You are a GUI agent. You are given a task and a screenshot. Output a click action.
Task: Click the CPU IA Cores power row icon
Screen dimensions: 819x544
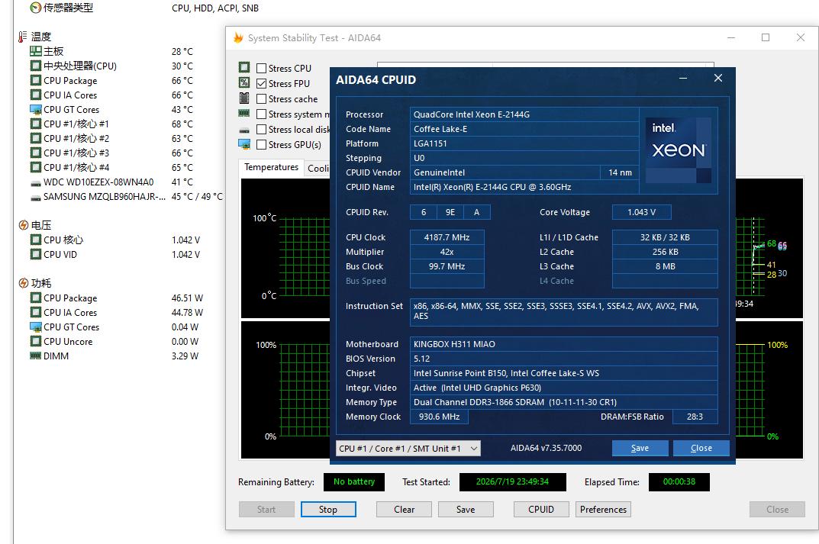pyautogui.click(x=36, y=312)
